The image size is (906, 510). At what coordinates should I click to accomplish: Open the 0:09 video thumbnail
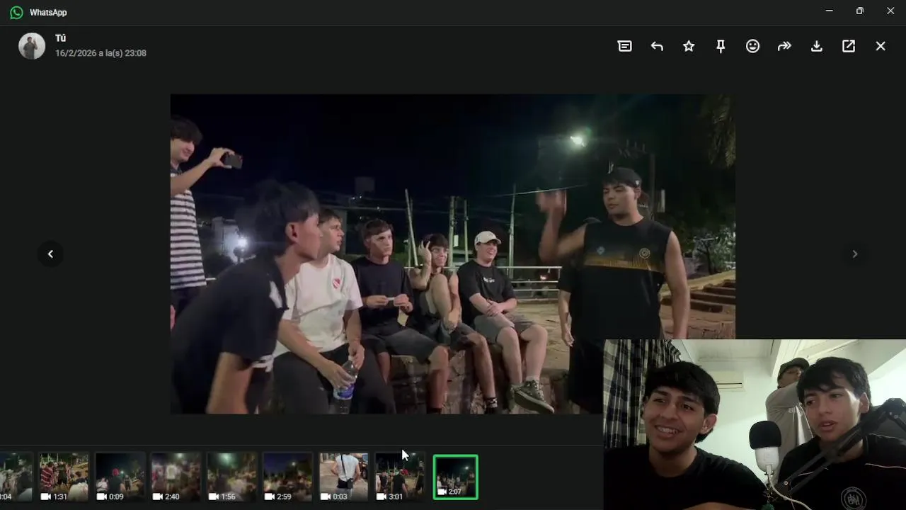[120, 477]
